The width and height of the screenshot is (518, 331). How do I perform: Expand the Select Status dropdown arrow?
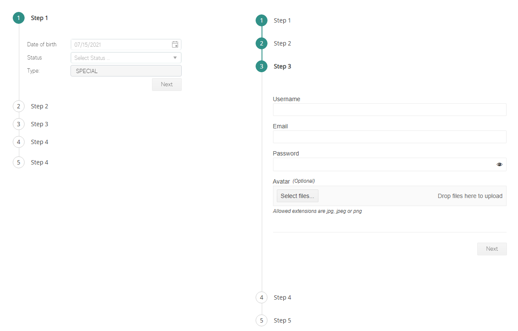(175, 58)
